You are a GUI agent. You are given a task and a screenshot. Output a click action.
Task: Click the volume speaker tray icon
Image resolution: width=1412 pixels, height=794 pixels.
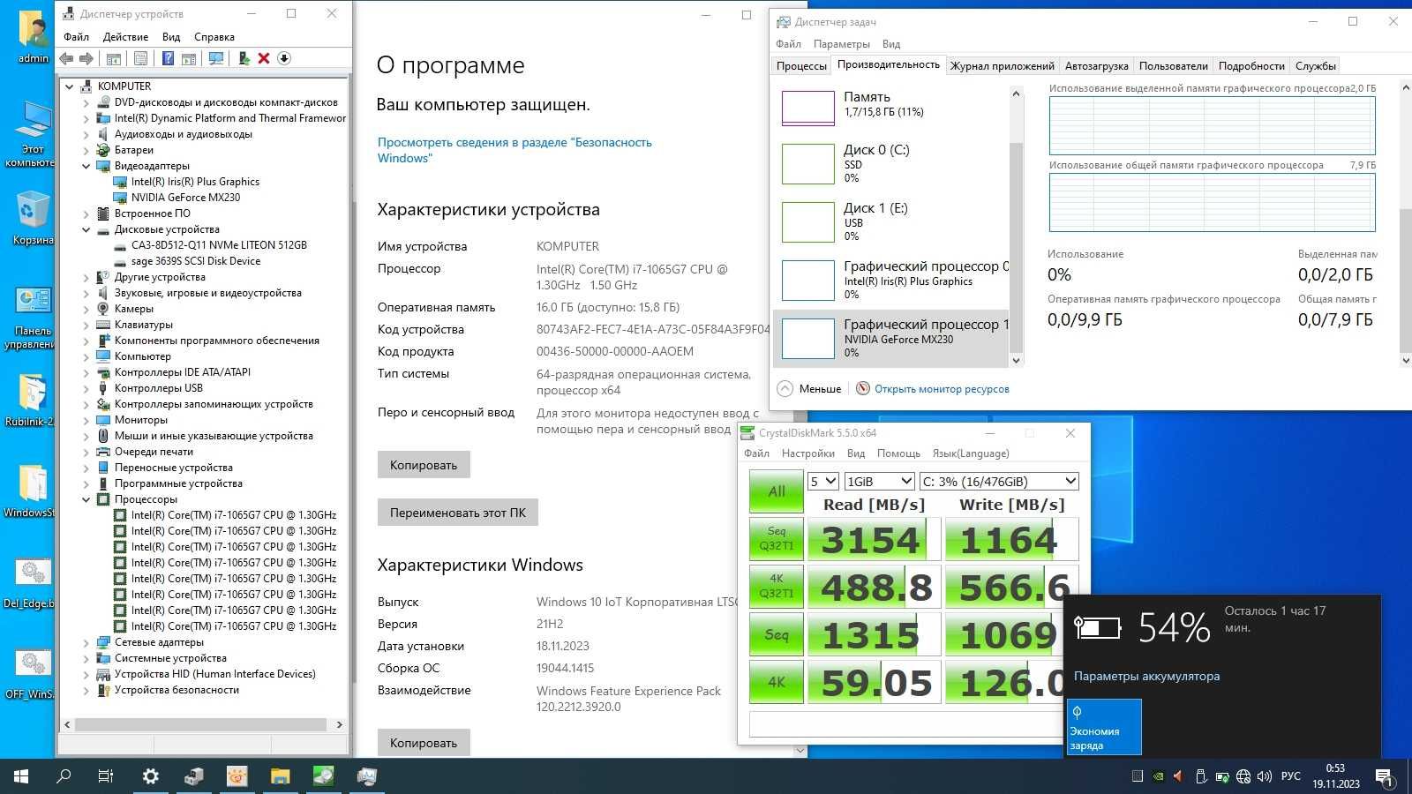pos(1265,776)
